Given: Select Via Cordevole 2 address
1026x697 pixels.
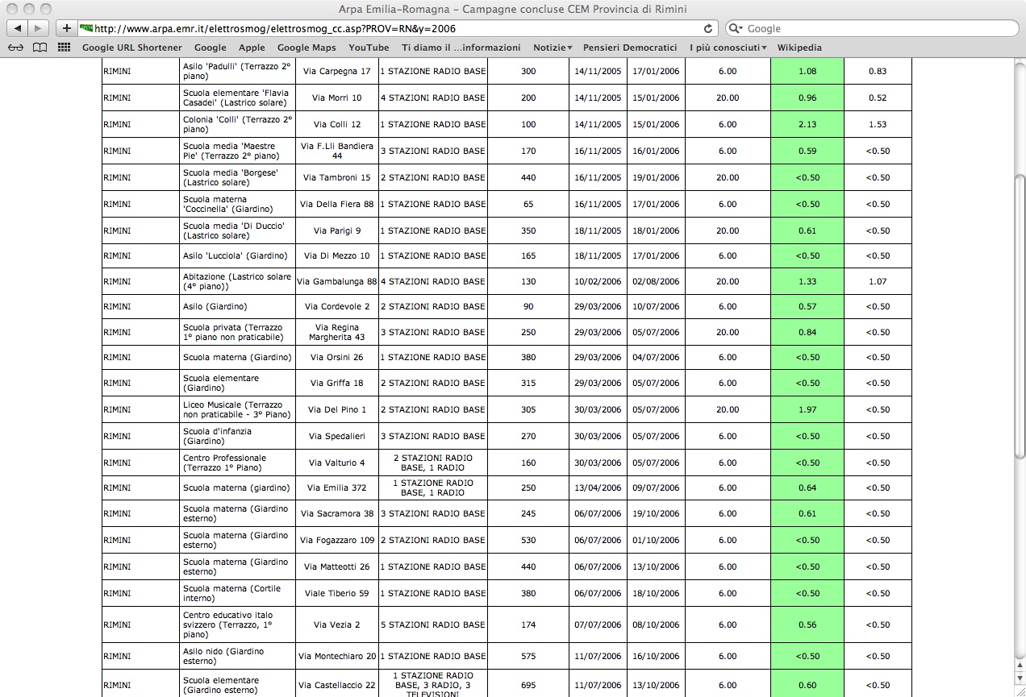Looking at the screenshot, I should point(336,306).
